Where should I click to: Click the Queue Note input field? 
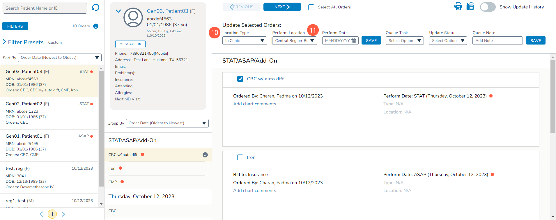click(497, 41)
